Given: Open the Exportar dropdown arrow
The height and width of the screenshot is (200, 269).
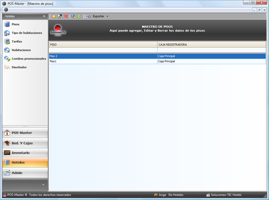Looking at the screenshot, I should 107,16.
